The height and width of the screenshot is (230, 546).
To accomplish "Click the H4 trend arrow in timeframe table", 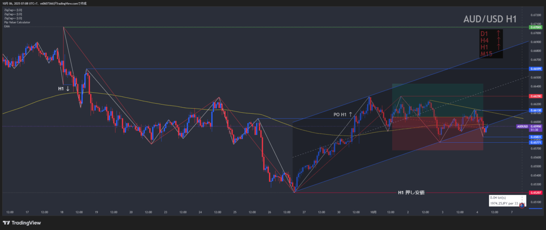I will [499, 40].
